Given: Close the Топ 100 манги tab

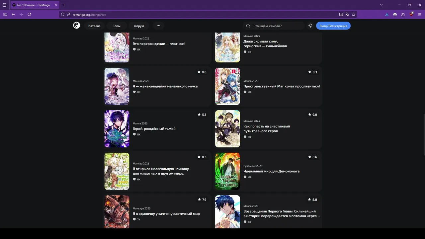Looking at the screenshot, I should tap(55, 5).
